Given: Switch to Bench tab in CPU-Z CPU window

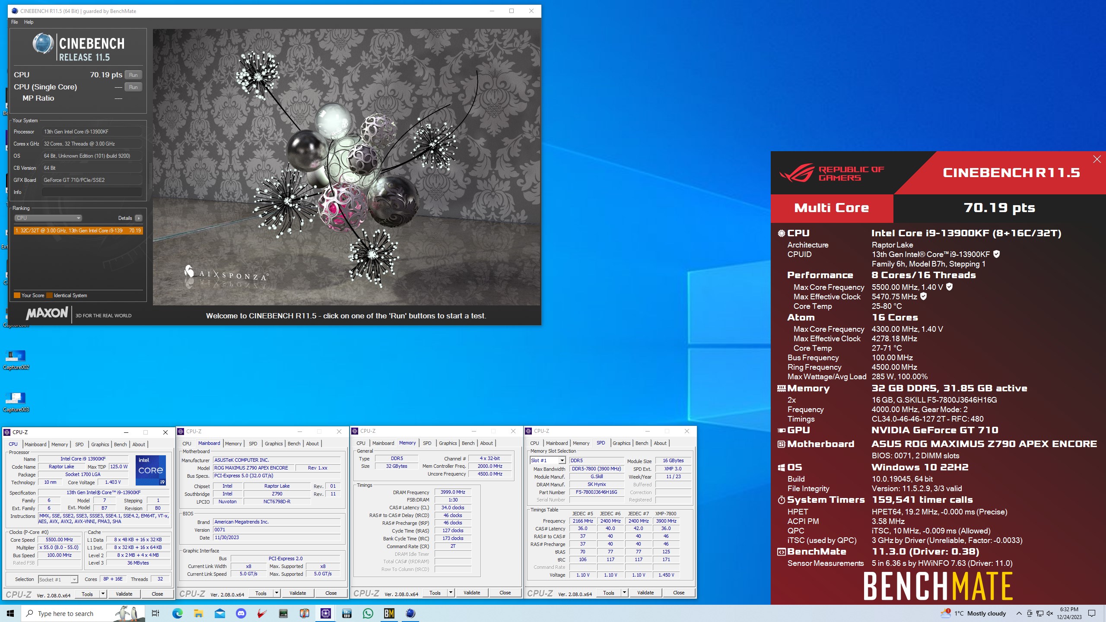Looking at the screenshot, I should (121, 444).
